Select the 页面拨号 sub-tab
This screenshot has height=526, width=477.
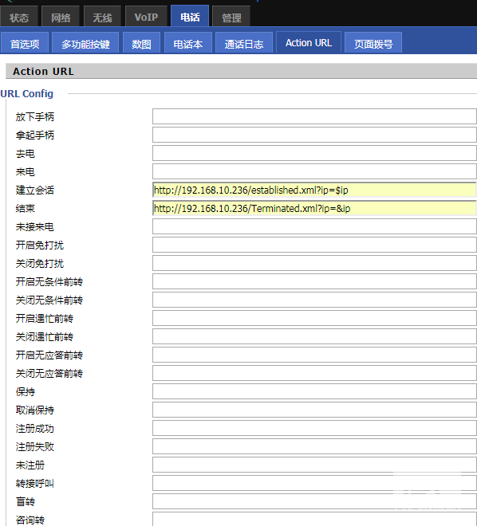pos(373,43)
